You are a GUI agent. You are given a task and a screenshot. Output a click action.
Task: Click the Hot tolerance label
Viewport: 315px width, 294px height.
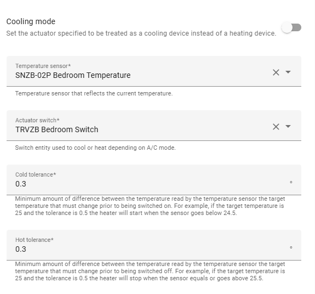[35, 240]
